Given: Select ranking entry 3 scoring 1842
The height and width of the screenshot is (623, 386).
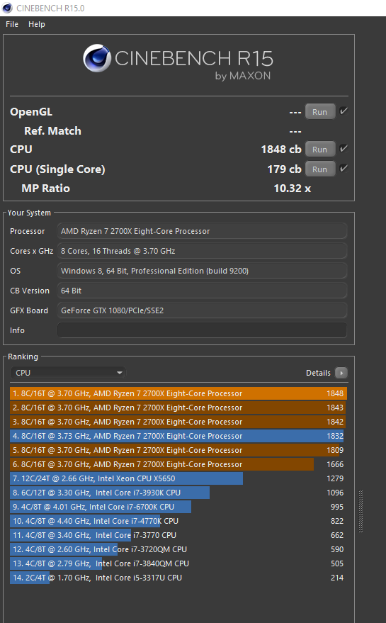Looking at the screenshot, I should pos(178,422).
